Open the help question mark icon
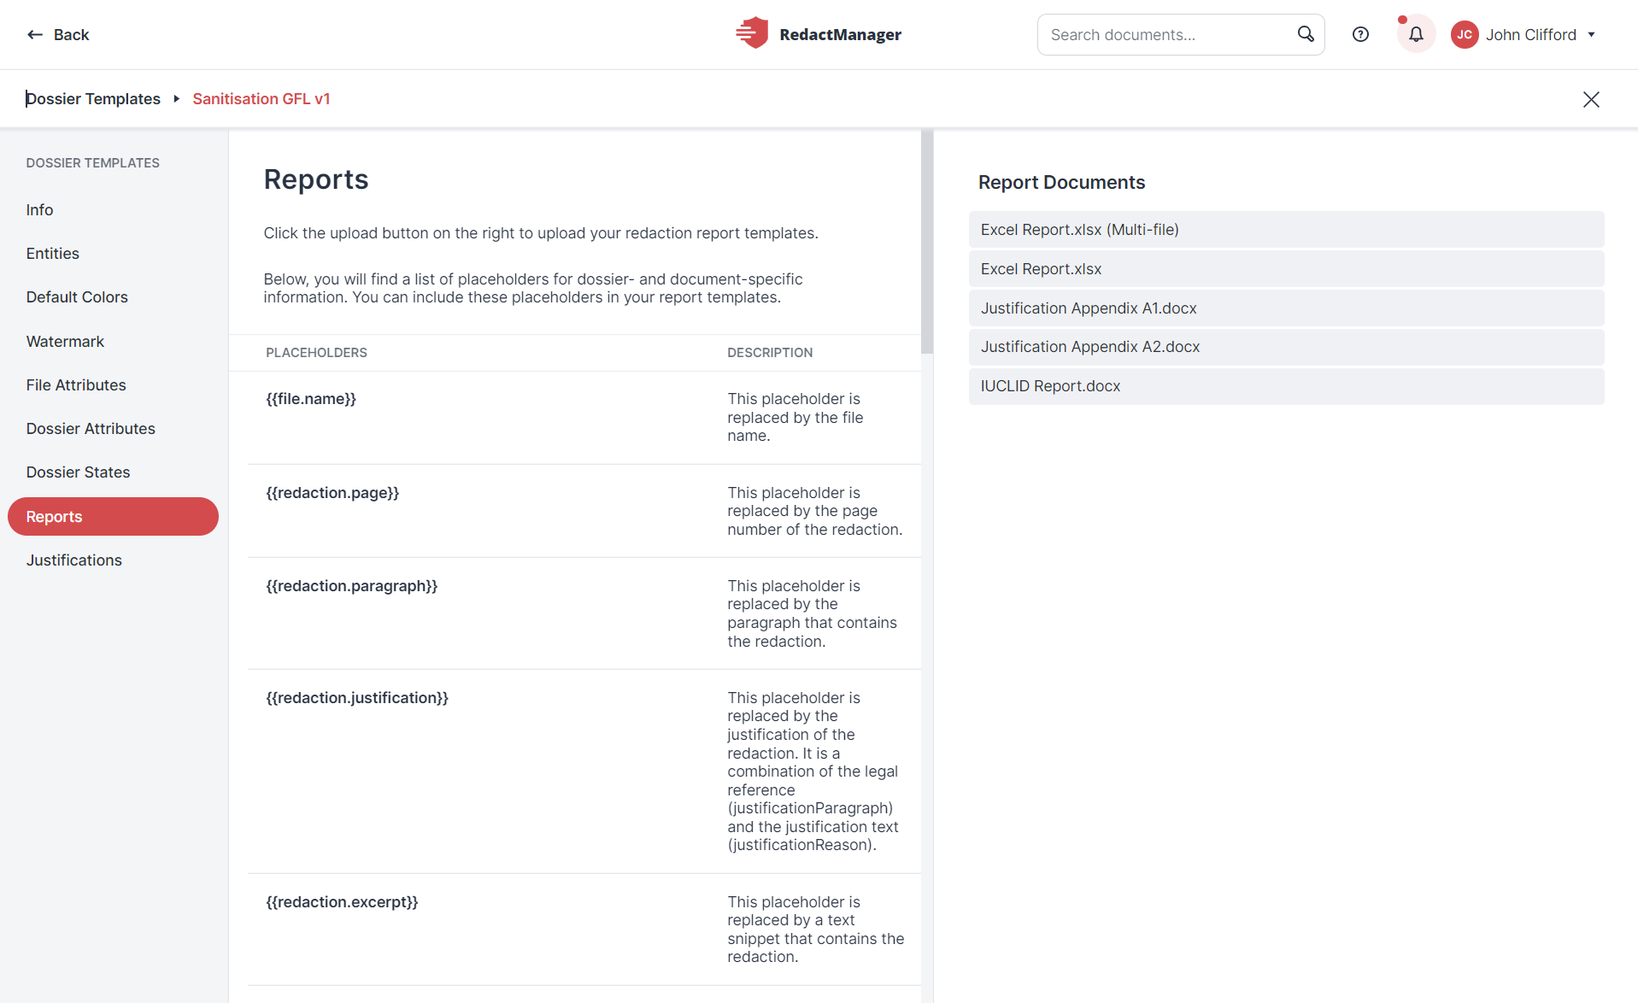The height and width of the screenshot is (1003, 1638). [x=1360, y=34]
